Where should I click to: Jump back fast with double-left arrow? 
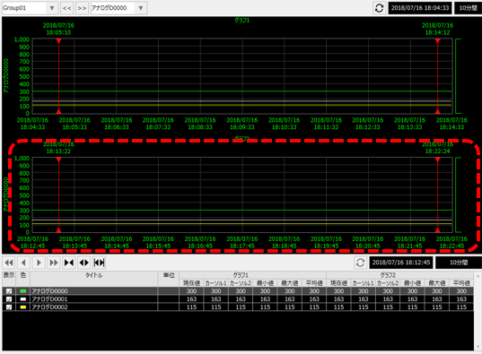click(x=9, y=263)
